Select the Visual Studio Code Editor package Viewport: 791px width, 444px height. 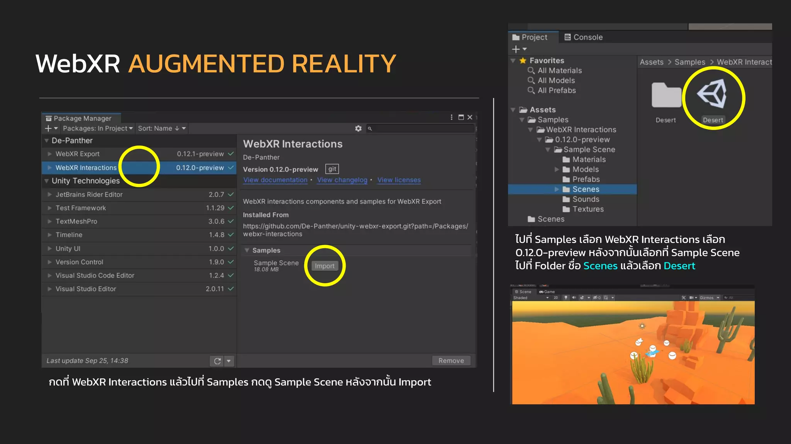coord(139,275)
